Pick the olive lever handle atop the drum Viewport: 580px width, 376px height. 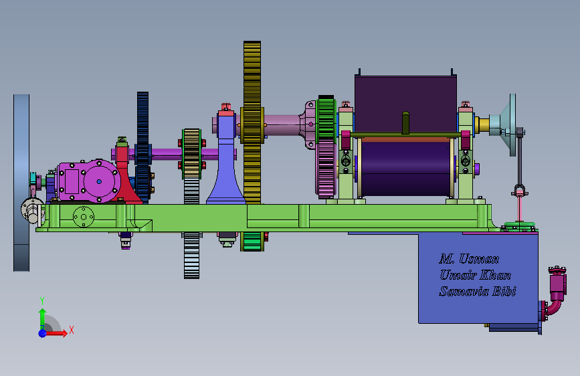coord(405,123)
